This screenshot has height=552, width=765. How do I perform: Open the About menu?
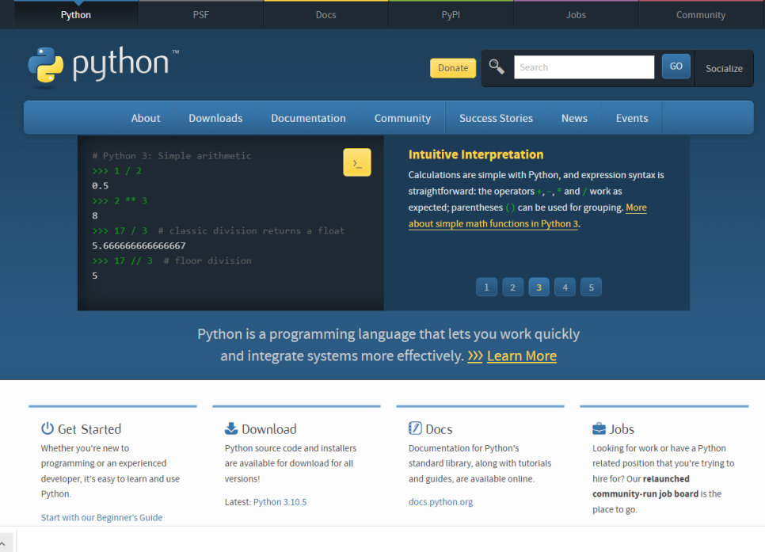click(x=146, y=118)
